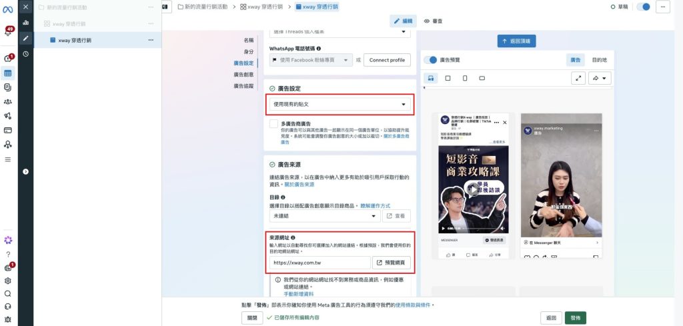The image size is (683, 326).
Task: Select 新的流量行銷活動 campaign in tree
Action: 67,7
